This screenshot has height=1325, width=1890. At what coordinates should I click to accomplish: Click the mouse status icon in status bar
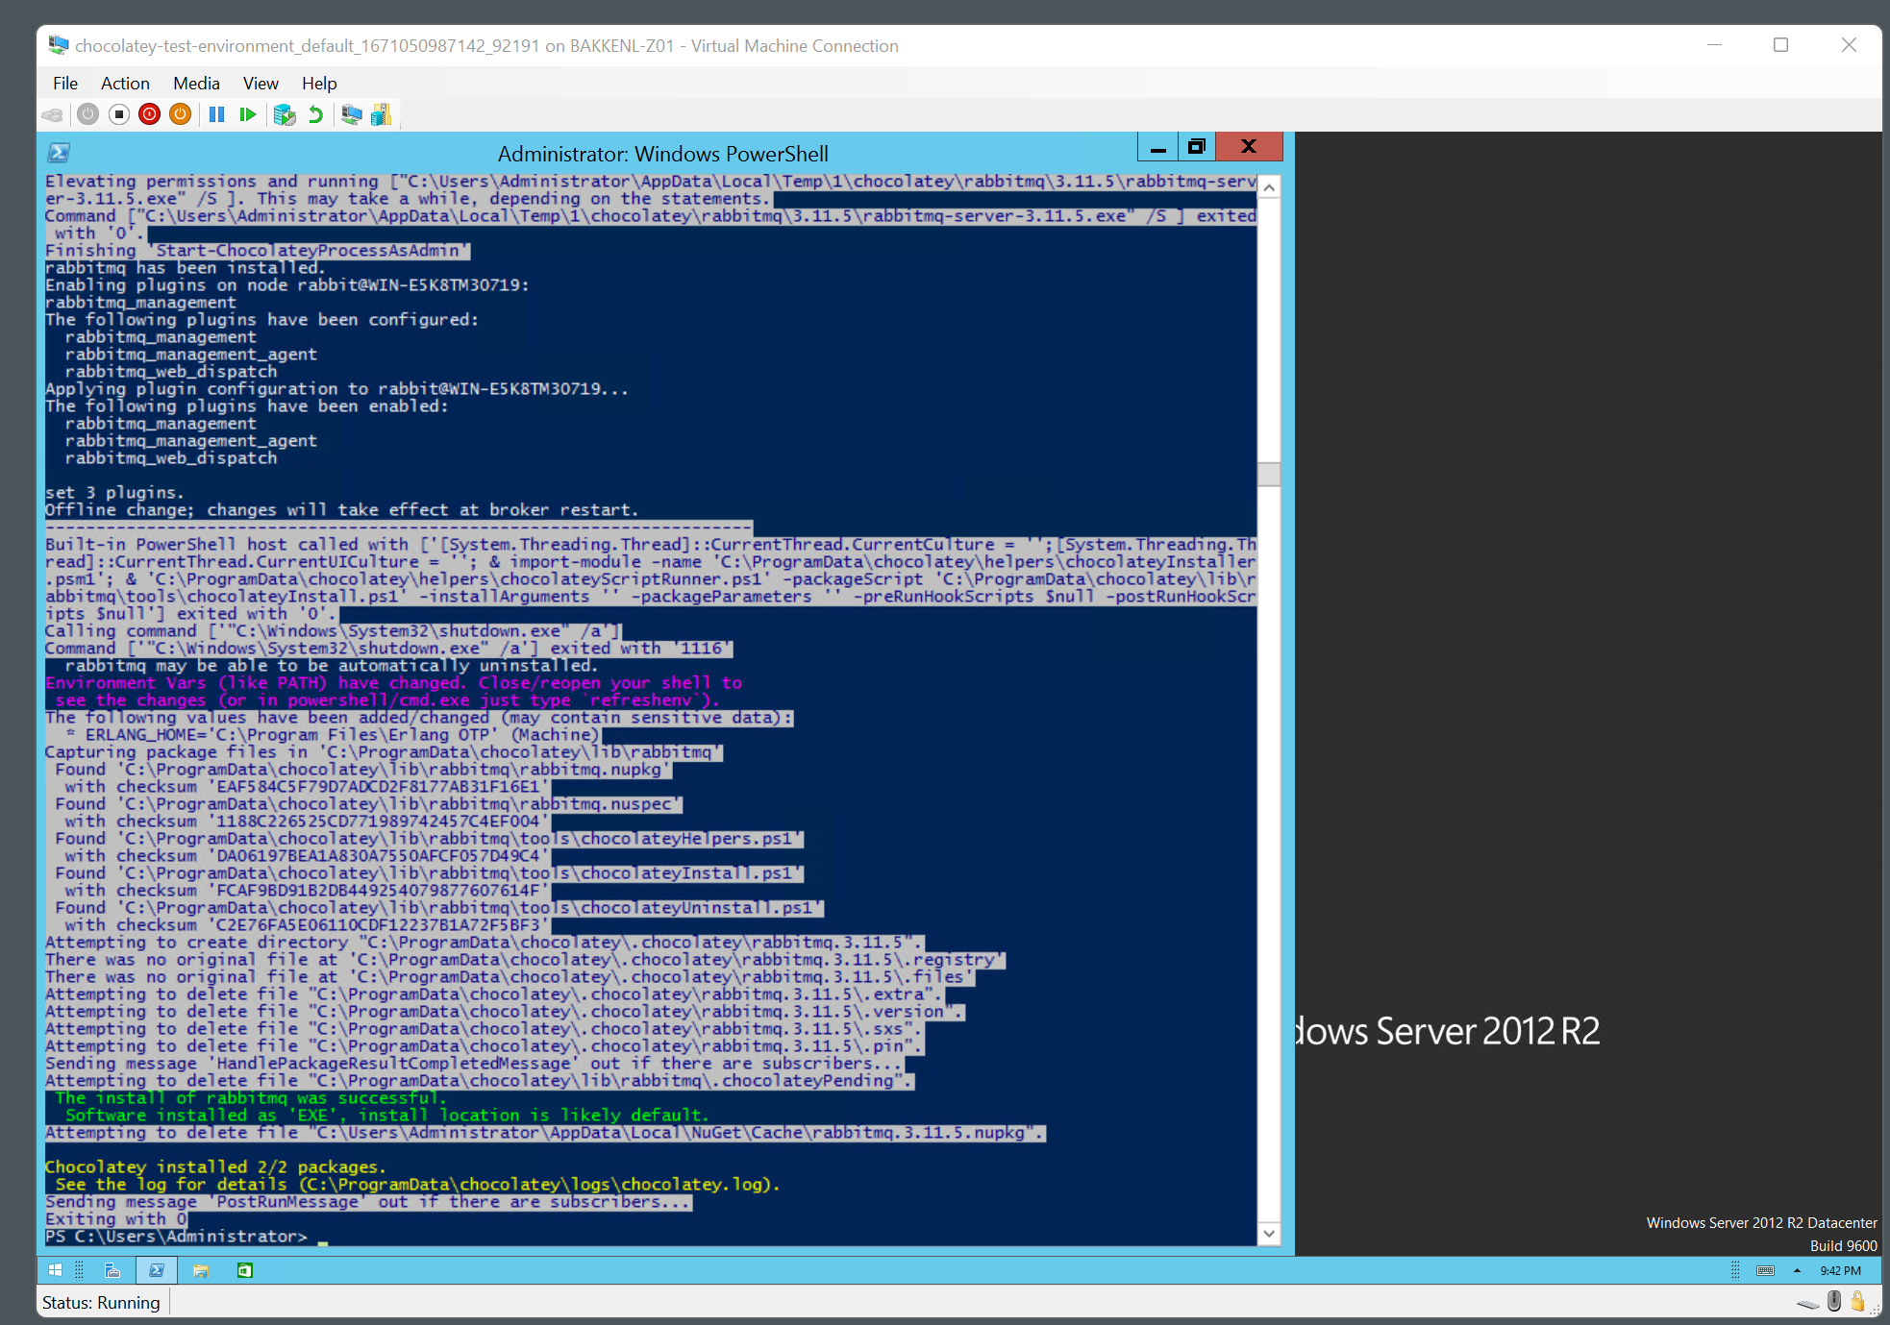1834,1301
